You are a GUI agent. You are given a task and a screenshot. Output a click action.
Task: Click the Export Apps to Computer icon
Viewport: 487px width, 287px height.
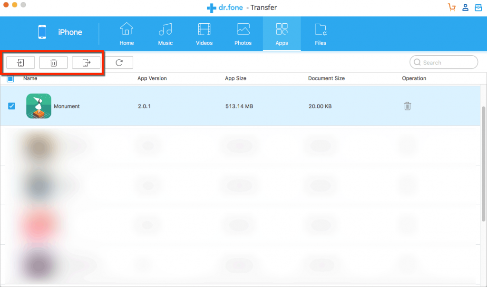click(86, 62)
